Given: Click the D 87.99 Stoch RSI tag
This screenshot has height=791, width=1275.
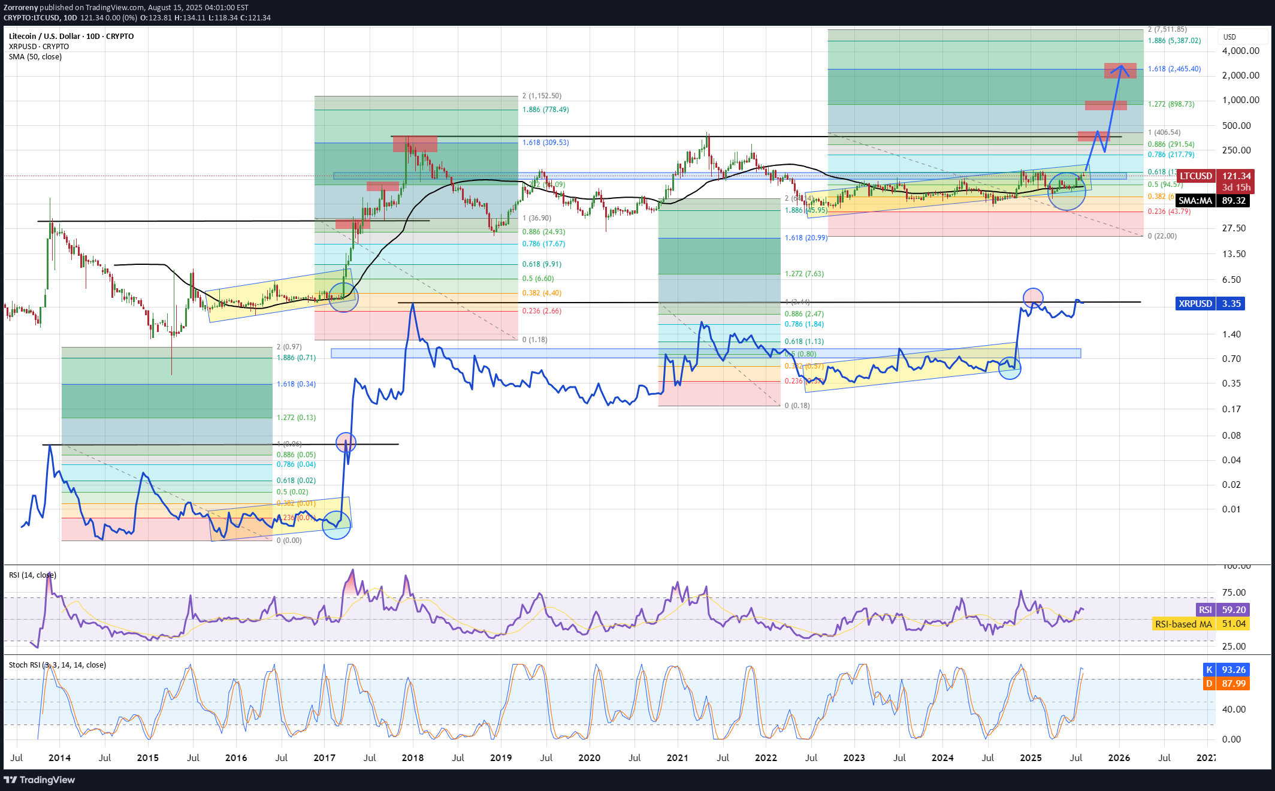Looking at the screenshot, I should (x=1226, y=684).
